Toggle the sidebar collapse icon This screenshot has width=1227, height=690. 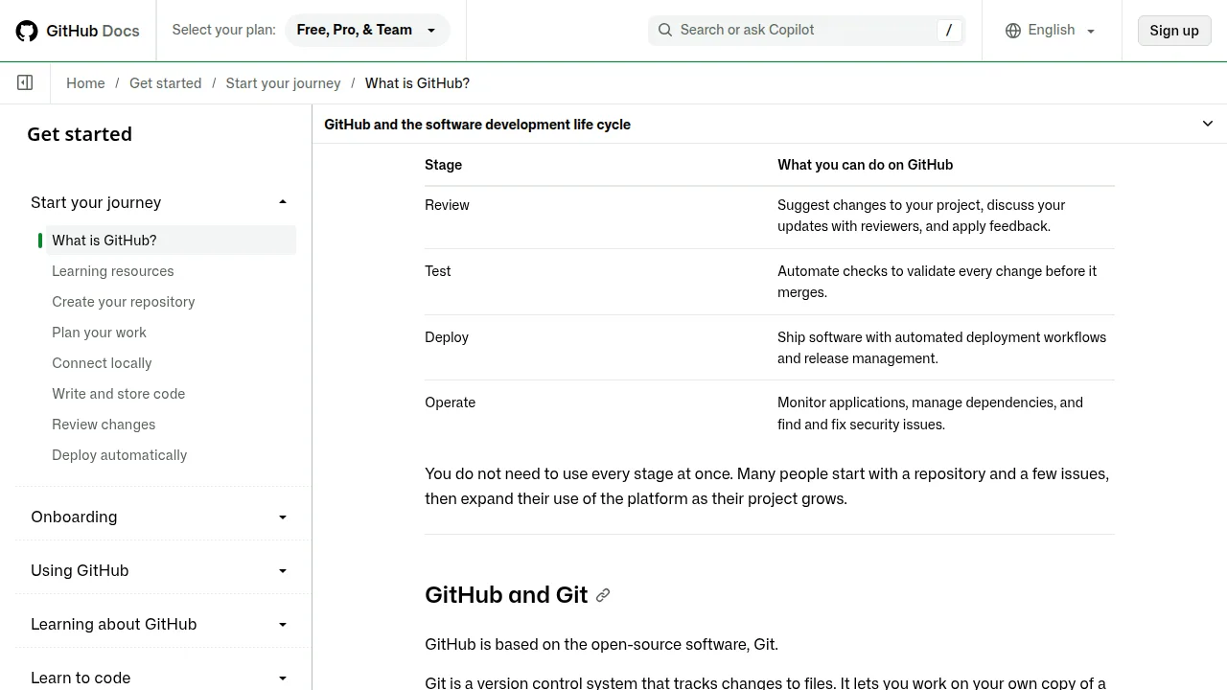[25, 83]
